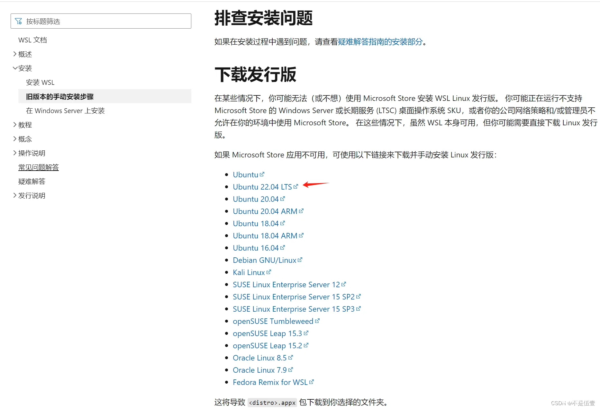Open the 疑难解答指南的安装部分 link
The width and height of the screenshot is (600, 409).
tap(380, 42)
